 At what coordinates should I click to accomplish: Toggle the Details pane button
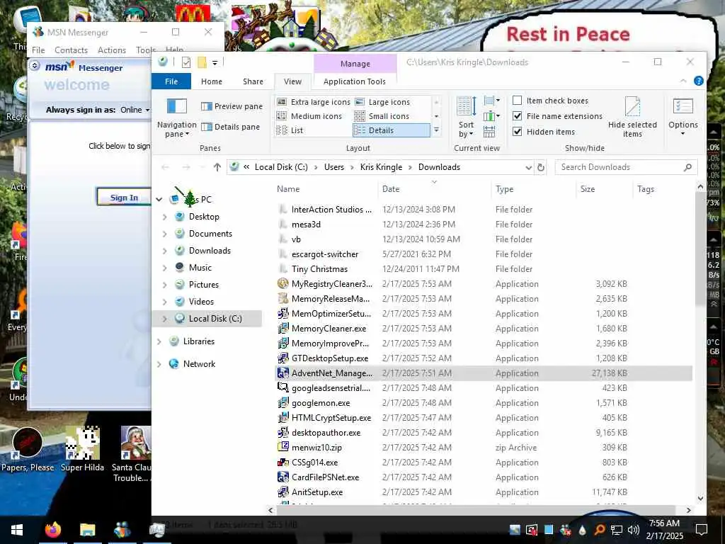click(x=230, y=127)
